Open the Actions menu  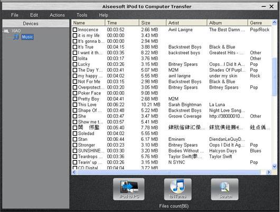click(57, 15)
